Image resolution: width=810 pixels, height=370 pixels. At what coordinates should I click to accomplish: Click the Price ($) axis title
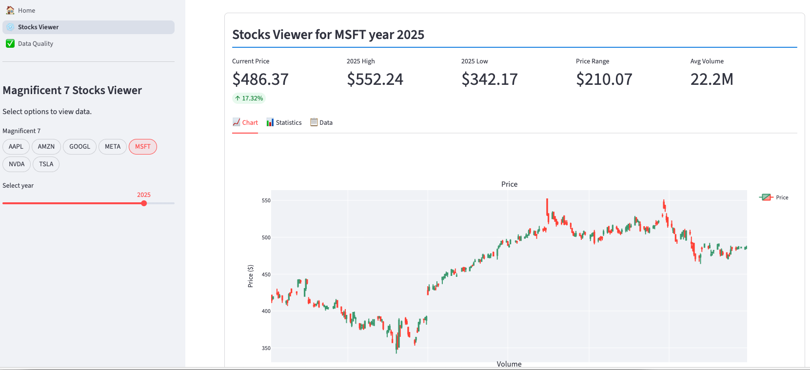click(251, 276)
